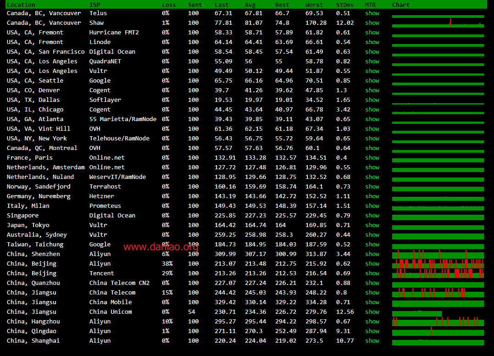The height and width of the screenshot is (356, 494).
Task: Show MTR for Milan Prometeus
Action: click(x=372, y=206)
